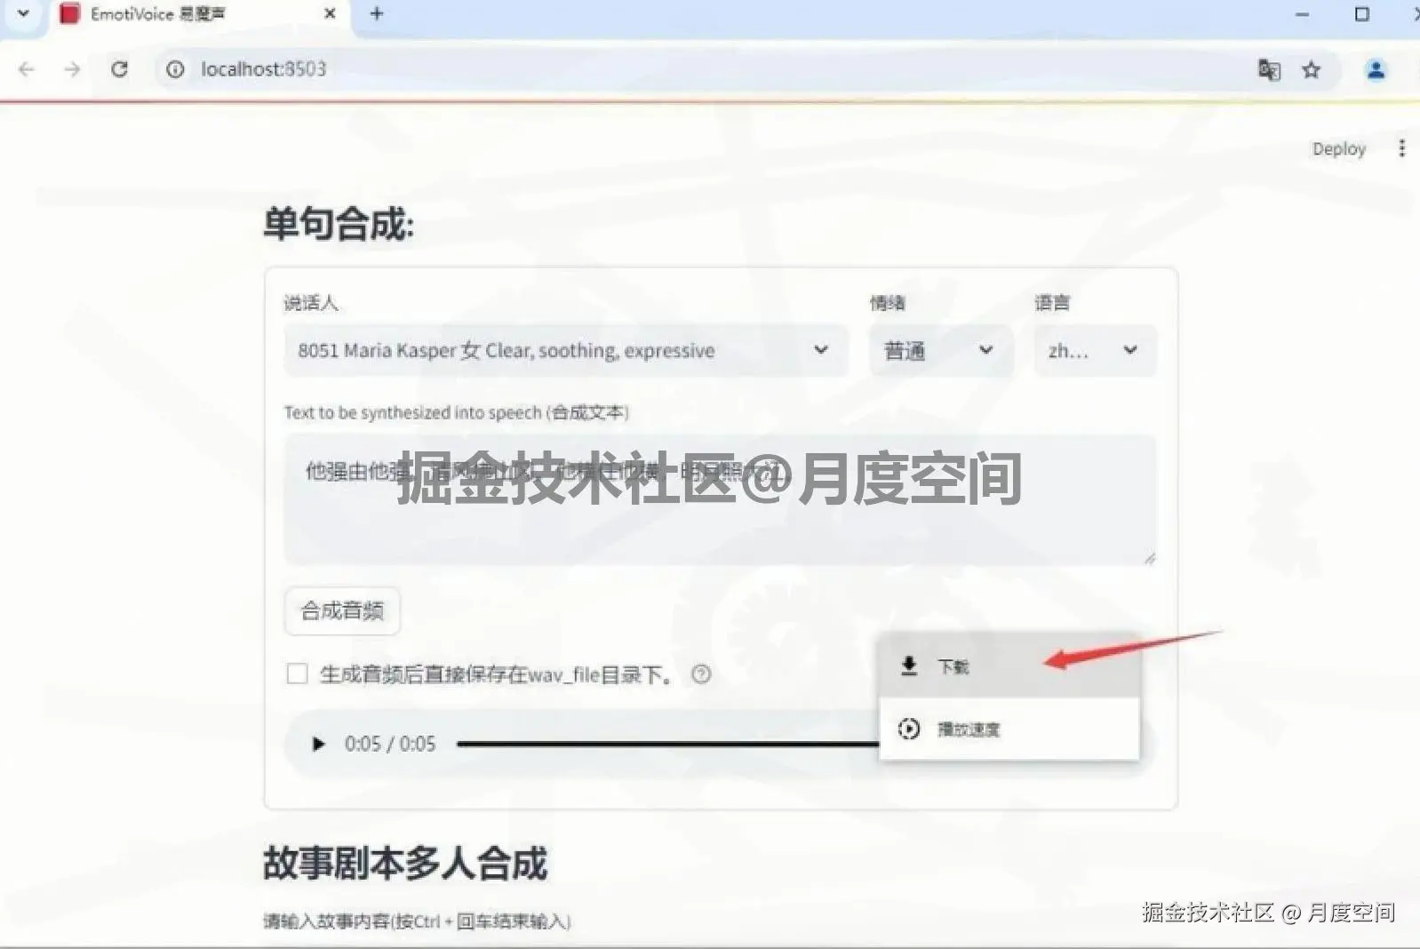Open a new browser tab

click(377, 14)
